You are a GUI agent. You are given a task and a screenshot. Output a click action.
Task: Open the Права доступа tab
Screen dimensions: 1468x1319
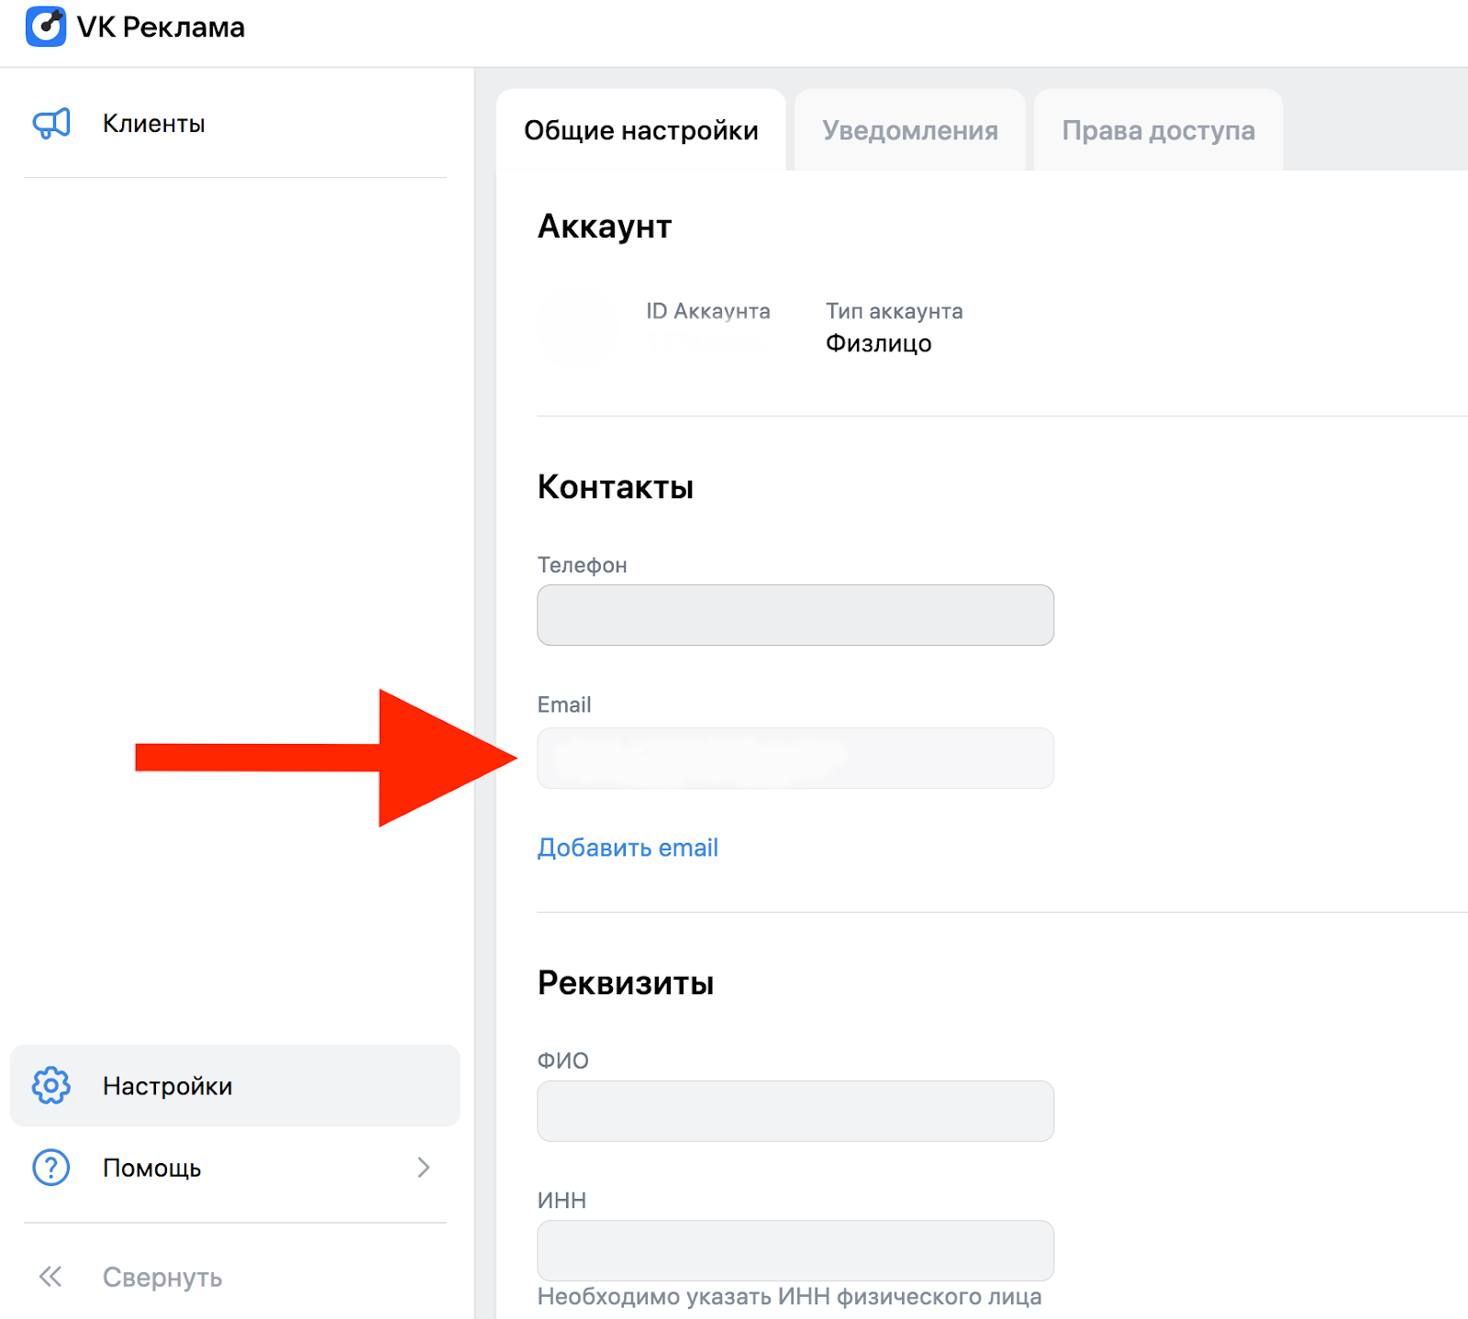pos(1158,130)
